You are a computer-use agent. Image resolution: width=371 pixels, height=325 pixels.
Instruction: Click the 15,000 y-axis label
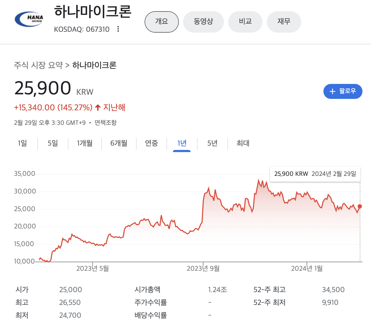(x=24, y=244)
